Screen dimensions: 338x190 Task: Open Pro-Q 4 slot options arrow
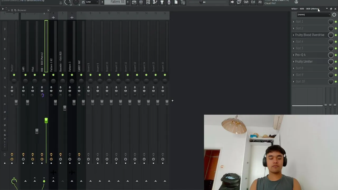coord(293,55)
